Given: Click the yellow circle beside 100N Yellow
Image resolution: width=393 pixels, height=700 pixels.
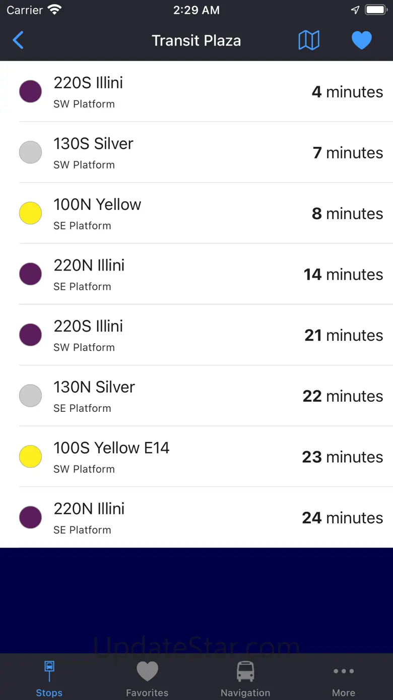Looking at the screenshot, I should click(30, 213).
